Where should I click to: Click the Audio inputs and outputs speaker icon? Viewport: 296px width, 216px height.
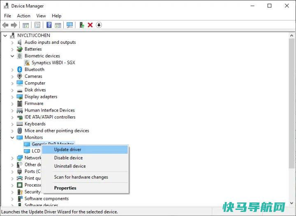[x=19, y=42]
